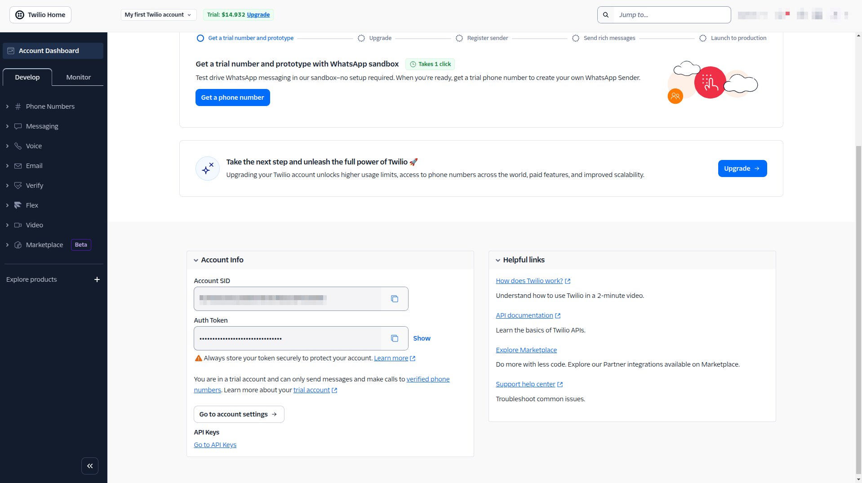This screenshot has height=483, width=862.
Task: Expand the Flex chevron
Action: pos(7,205)
